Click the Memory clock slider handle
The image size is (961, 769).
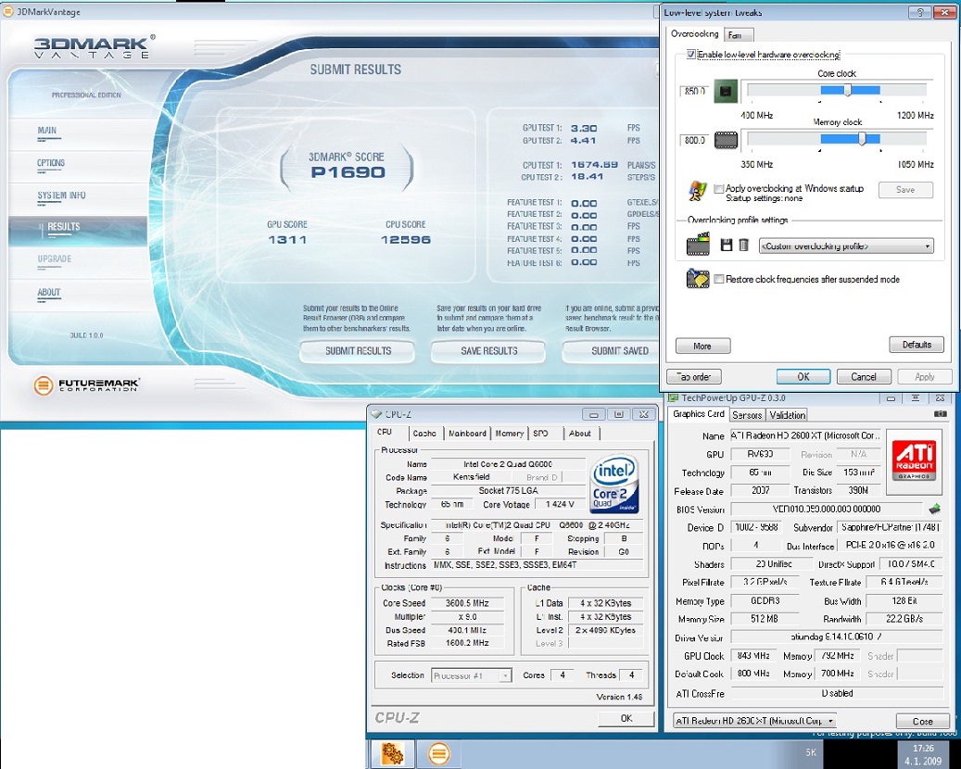(862, 139)
